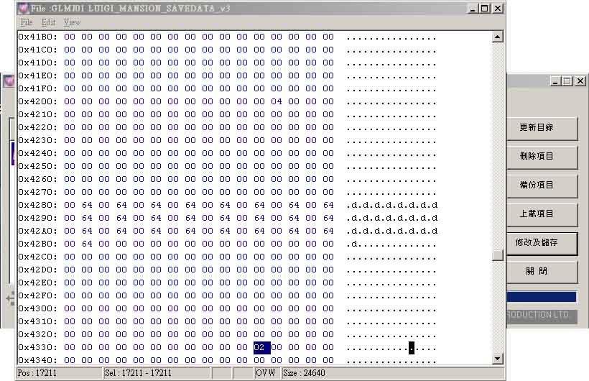Image resolution: width=589 pixels, height=381 pixels.
Task: Click the row address 0x42B0:
Action: (x=38, y=244)
